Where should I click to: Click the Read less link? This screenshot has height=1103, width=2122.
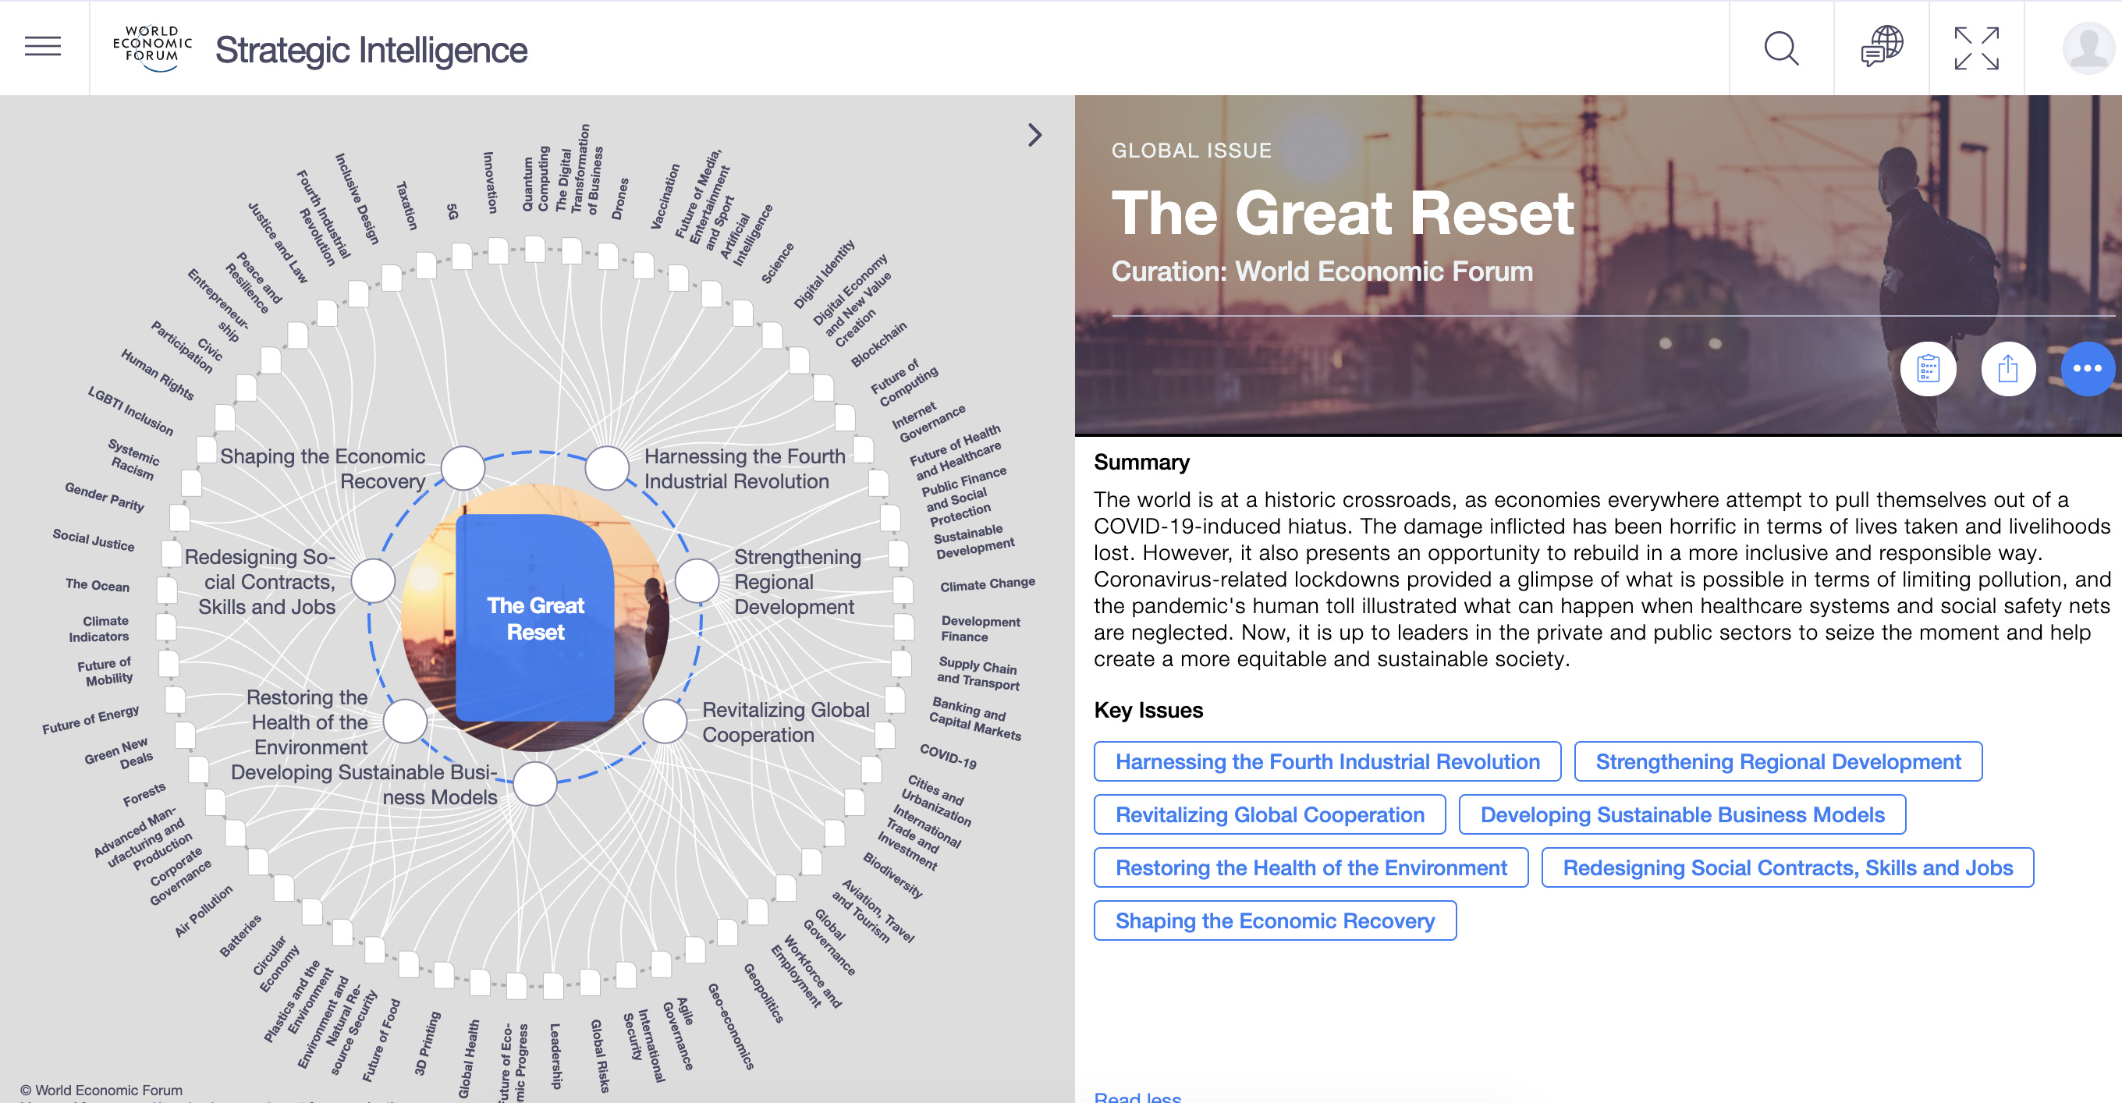point(1137,1097)
